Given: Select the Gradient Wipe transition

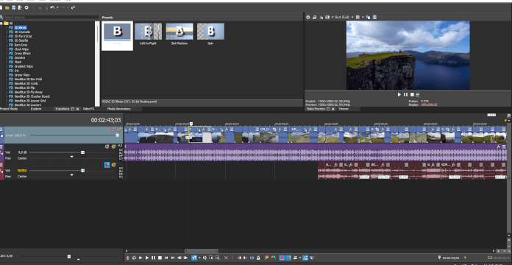Looking at the screenshot, I should 24,66.
